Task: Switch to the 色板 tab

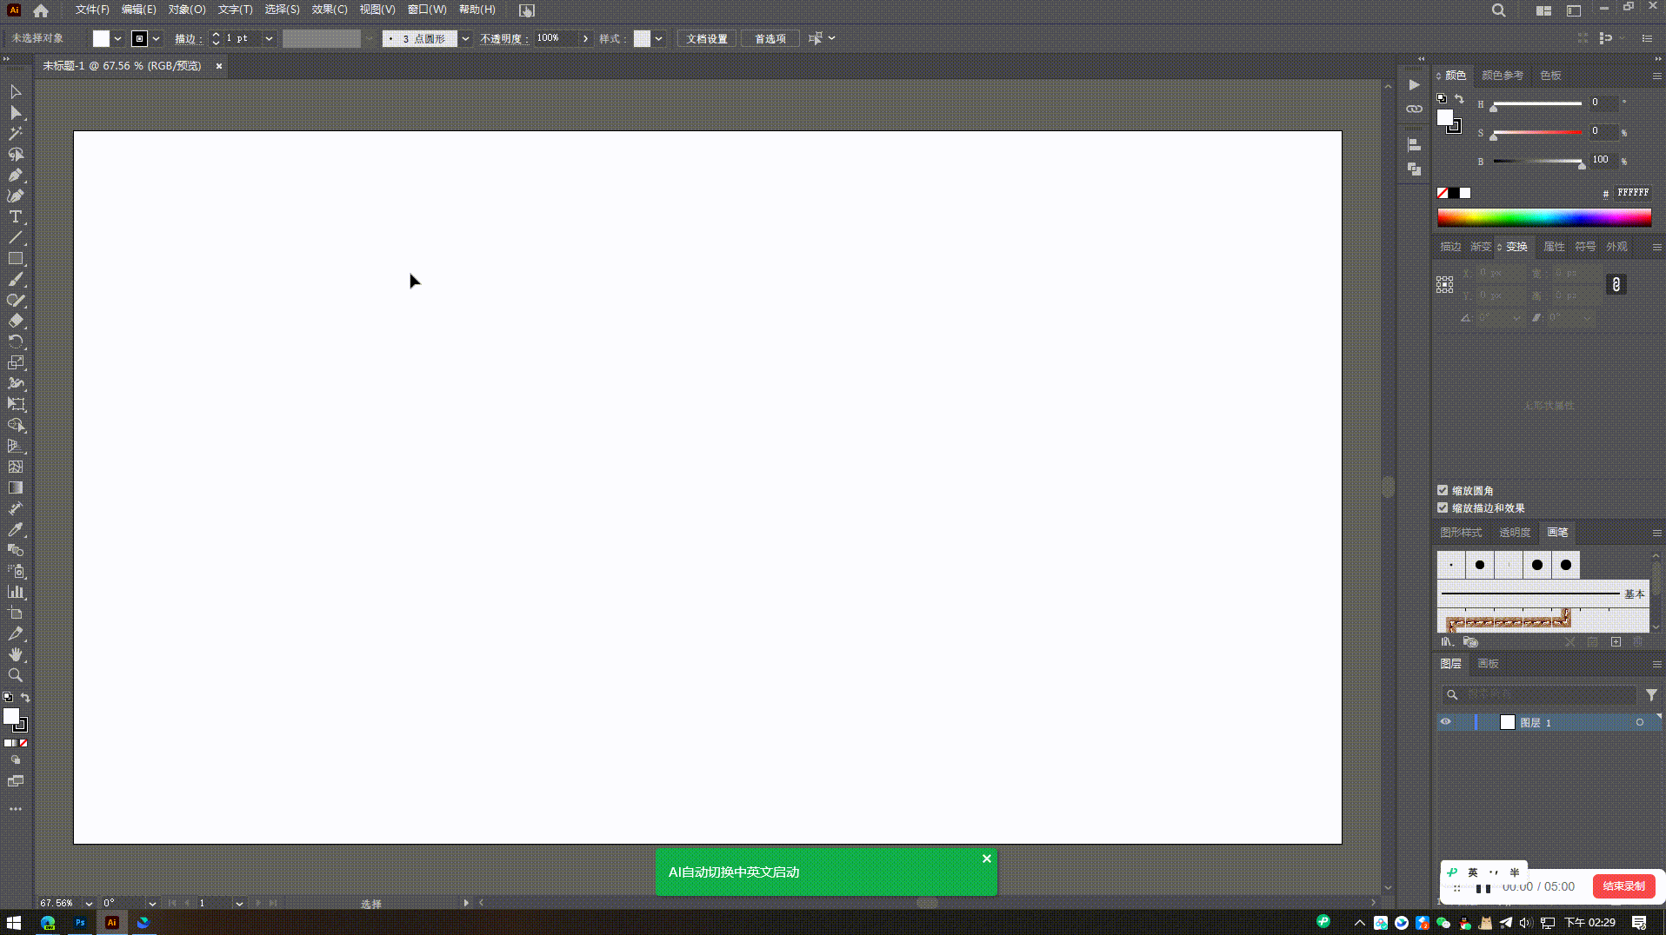Action: coord(1550,76)
